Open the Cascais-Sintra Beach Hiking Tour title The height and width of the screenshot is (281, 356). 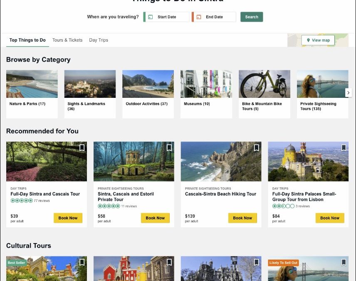pyautogui.click(x=220, y=194)
